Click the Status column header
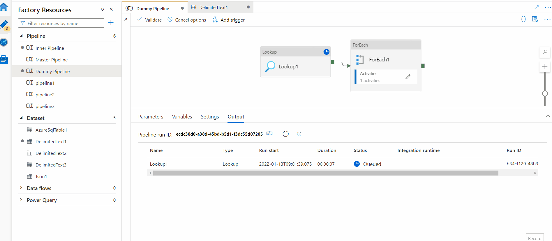This screenshot has width=552, height=241. point(360,150)
